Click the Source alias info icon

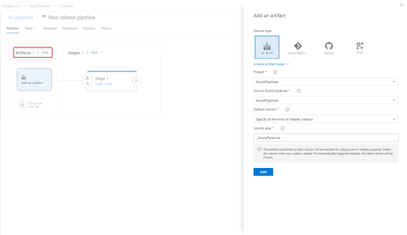click(x=282, y=128)
